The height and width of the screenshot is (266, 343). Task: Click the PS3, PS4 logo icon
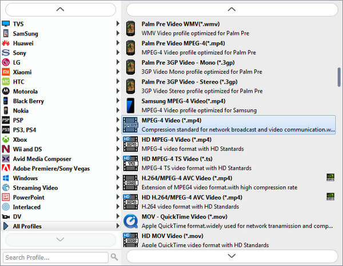(6, 130)
